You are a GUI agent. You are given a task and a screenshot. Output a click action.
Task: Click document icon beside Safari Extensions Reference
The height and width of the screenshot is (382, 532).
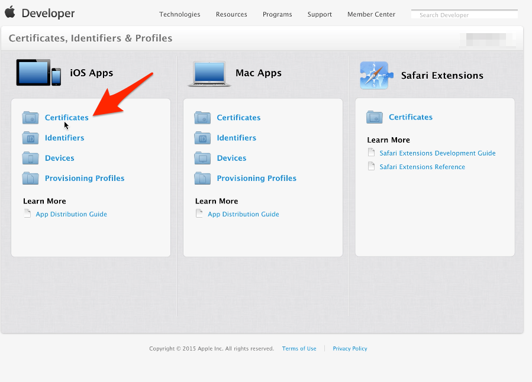372,166
